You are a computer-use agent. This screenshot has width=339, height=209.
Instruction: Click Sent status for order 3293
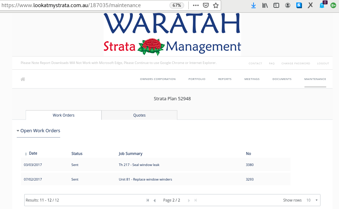coord(75,179)
